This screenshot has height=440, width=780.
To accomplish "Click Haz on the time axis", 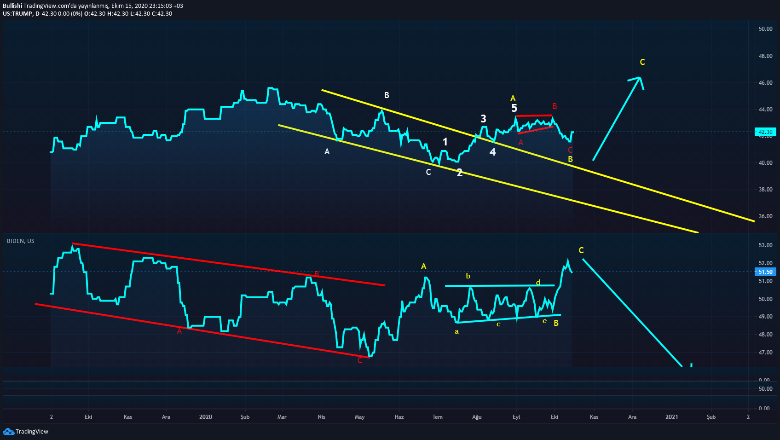I will click(x=399, y=417).
